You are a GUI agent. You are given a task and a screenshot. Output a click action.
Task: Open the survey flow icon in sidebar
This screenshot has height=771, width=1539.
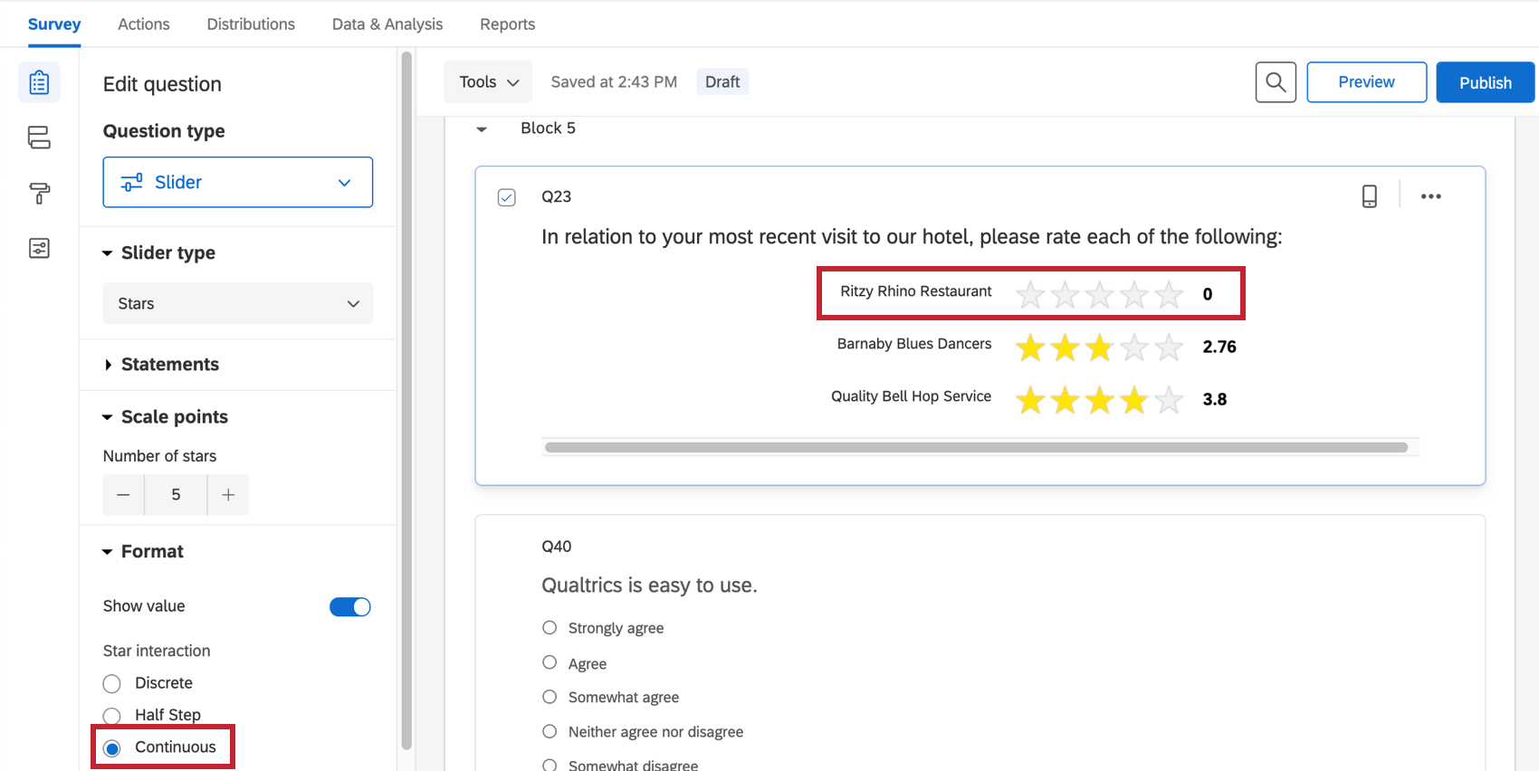[39, 138]
